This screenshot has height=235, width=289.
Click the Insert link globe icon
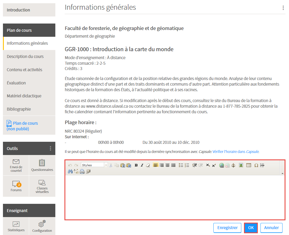coord(222,165)
